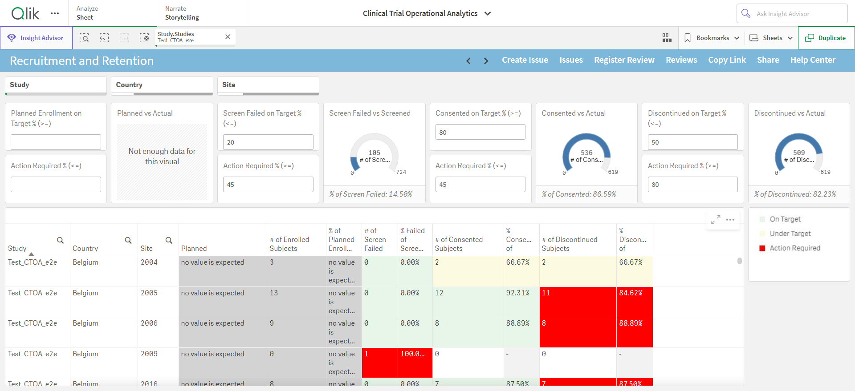Search in the Site column
The image size is (855, 391).
pos(169,240)
